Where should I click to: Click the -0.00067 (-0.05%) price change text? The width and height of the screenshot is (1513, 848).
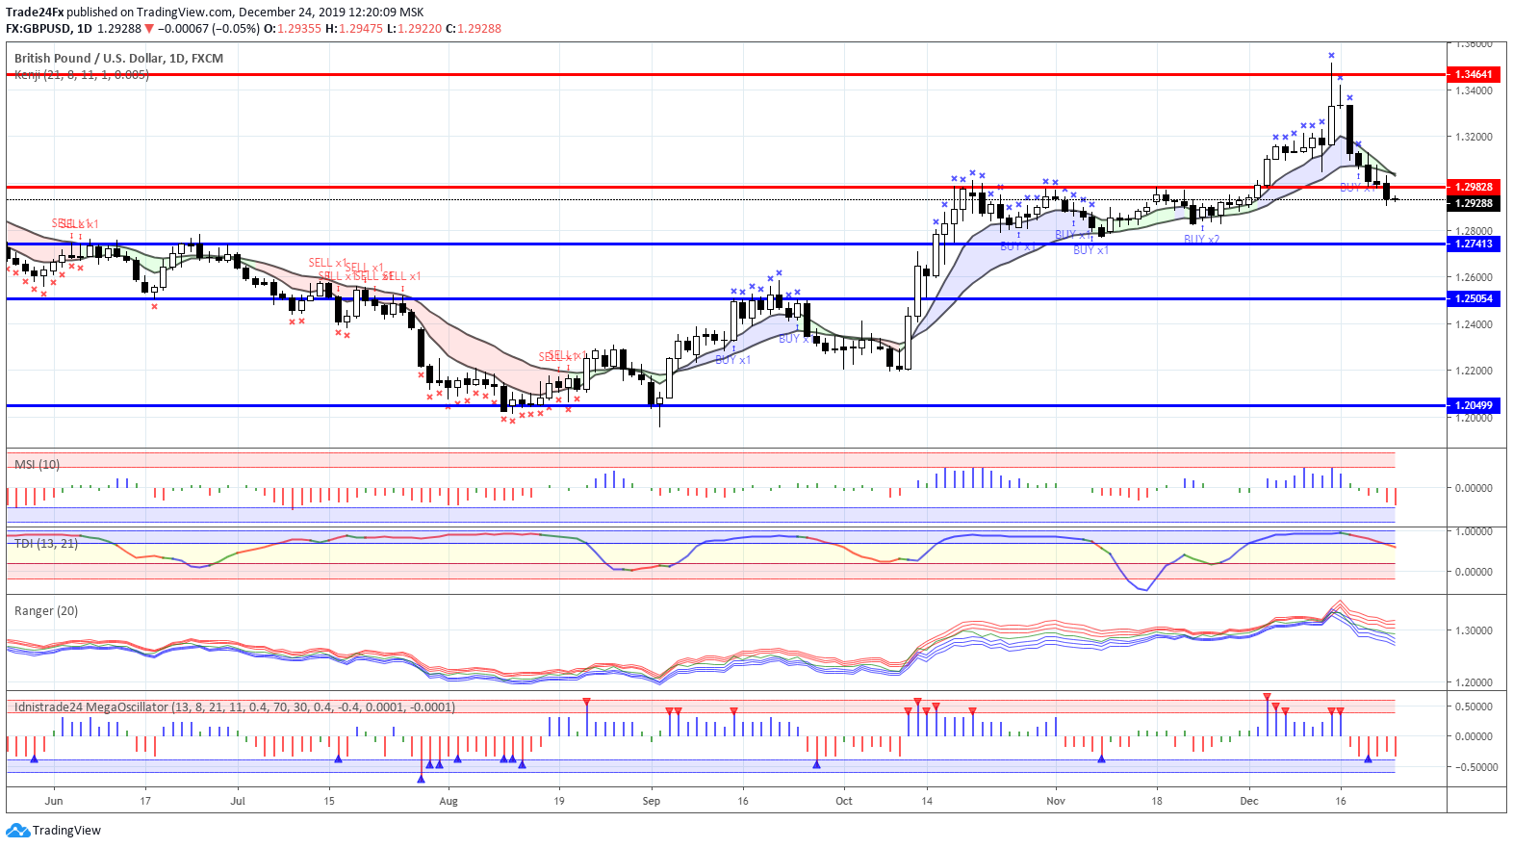(x=208, y=28)
